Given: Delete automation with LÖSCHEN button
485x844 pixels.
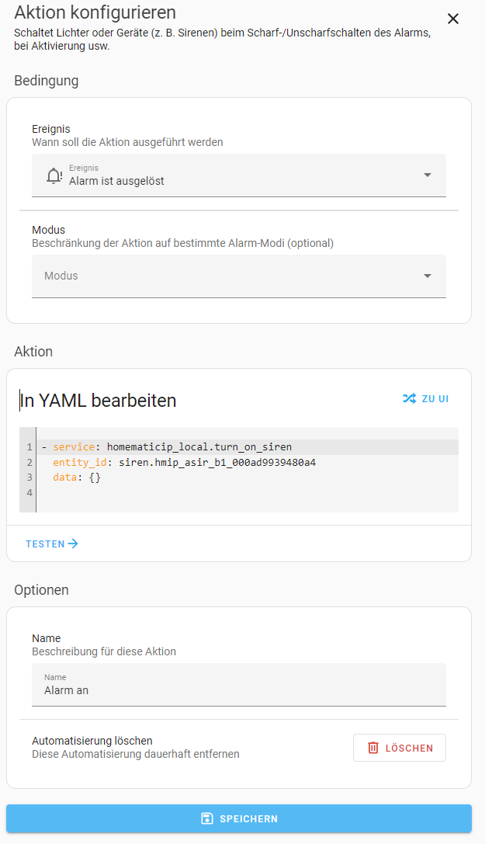Looking at the screenshot, I should click(x=400, y=748).
